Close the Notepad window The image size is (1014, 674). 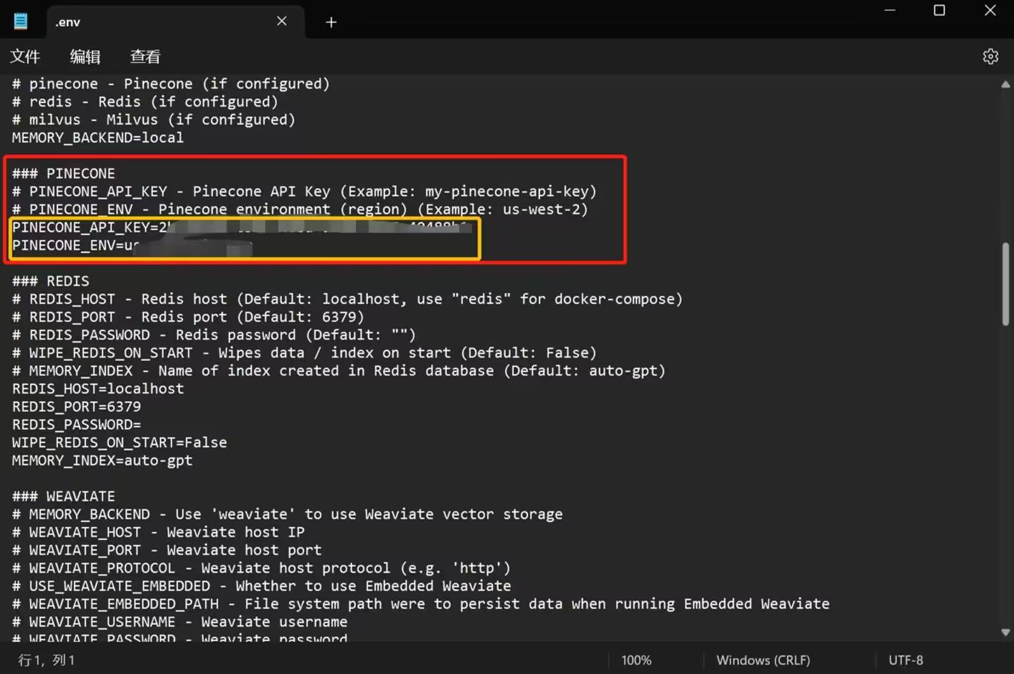(990, 10)
